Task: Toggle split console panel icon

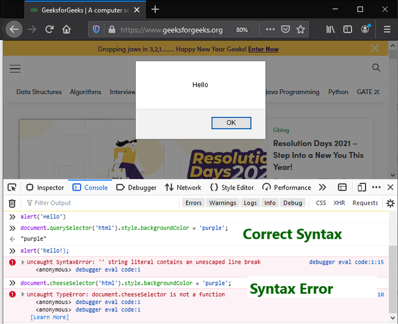Action: 342,188
